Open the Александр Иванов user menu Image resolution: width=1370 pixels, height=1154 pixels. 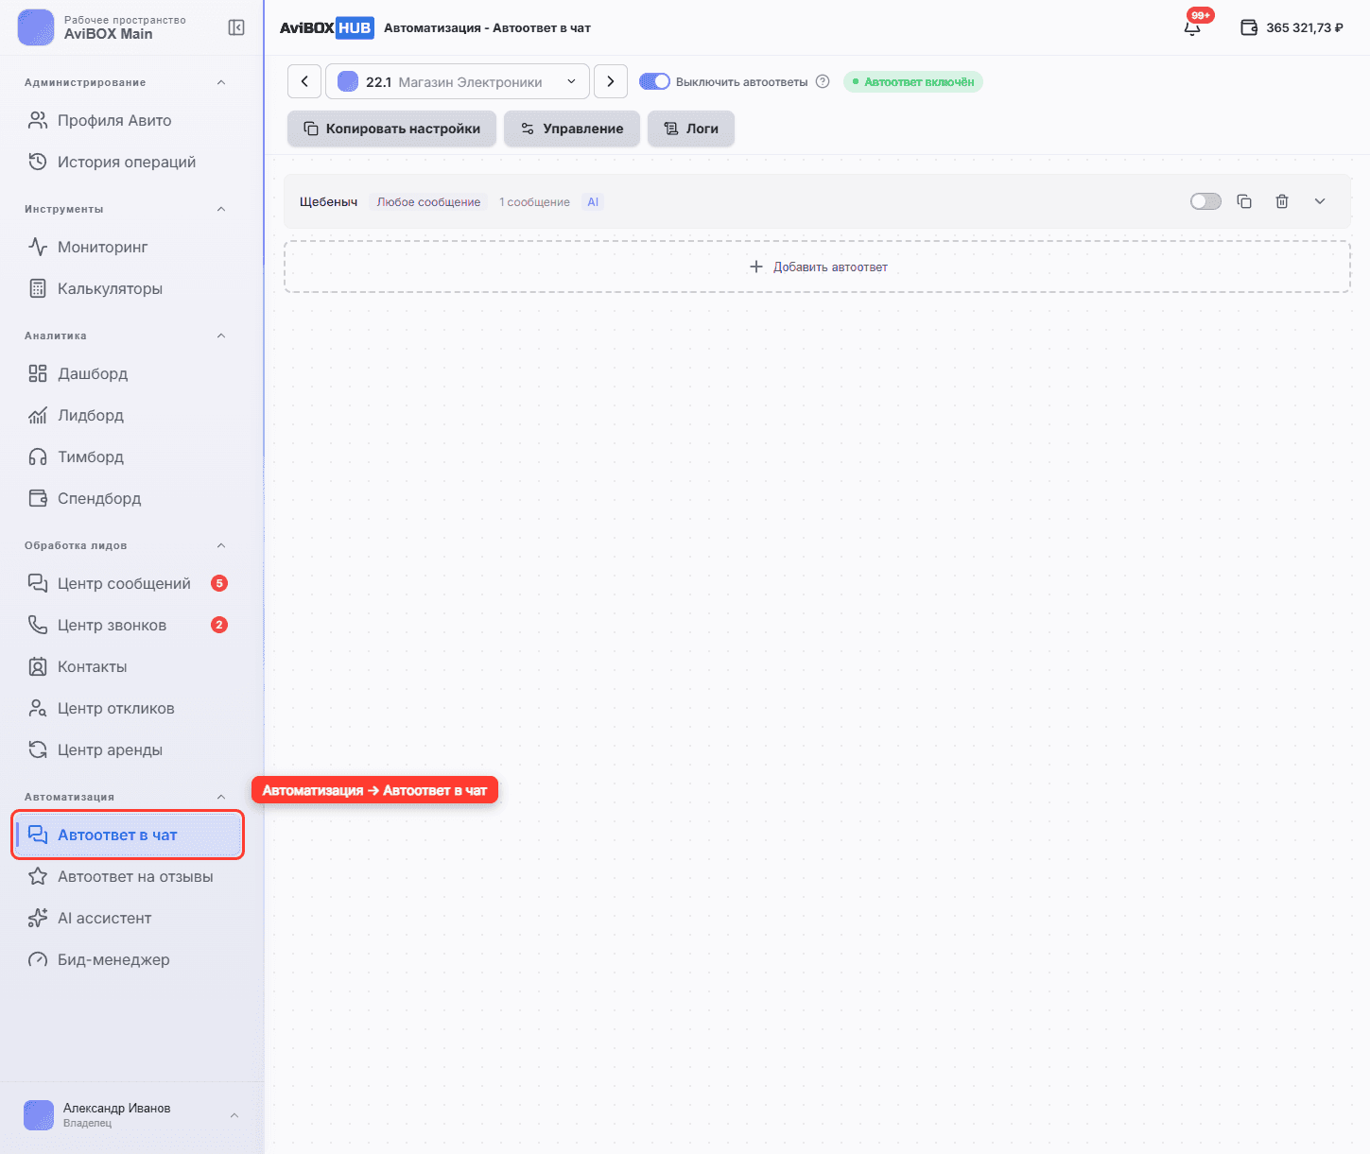click(132, 1115)
